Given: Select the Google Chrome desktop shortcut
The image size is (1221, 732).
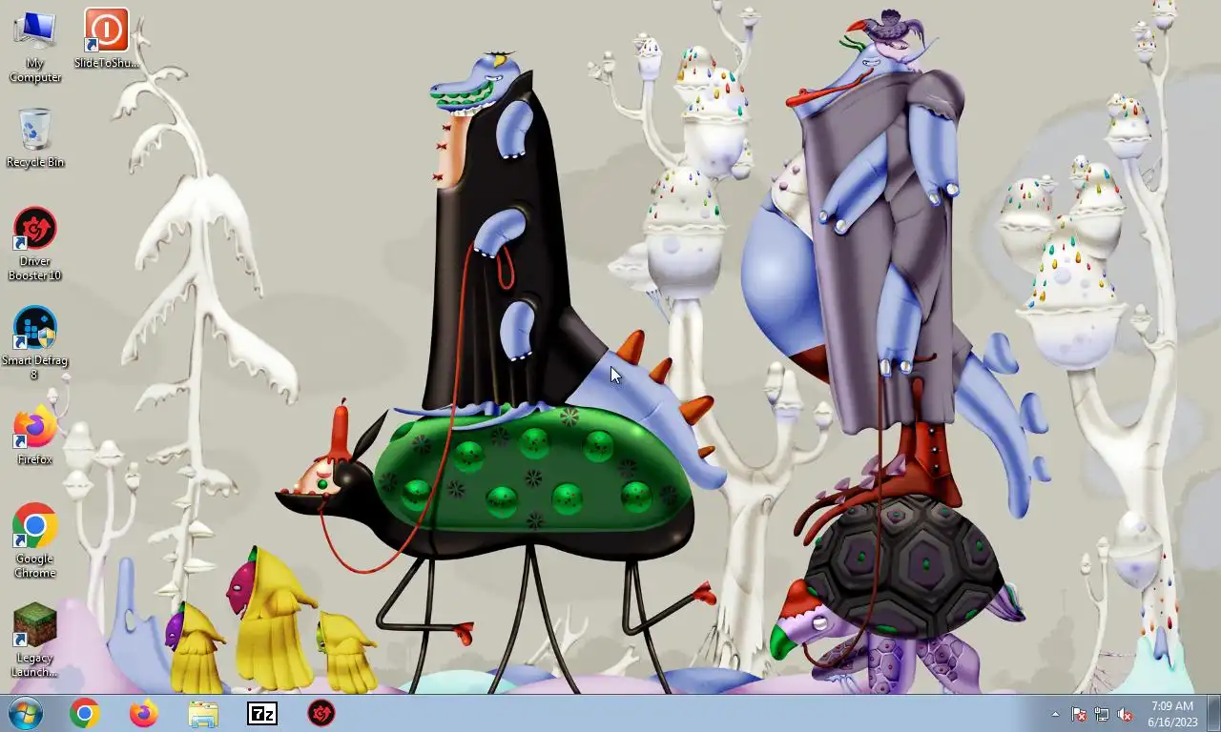Looking at the screenshot, I should 35,540.
